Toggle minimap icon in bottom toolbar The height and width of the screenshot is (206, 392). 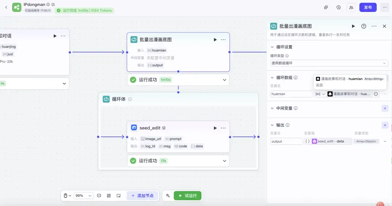click(119, 196)
